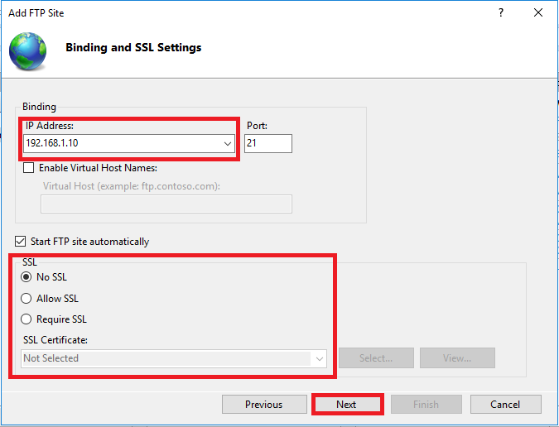The image size is (559, 427).
Task: Select Require SSL radio button
Action: (26, 319)
